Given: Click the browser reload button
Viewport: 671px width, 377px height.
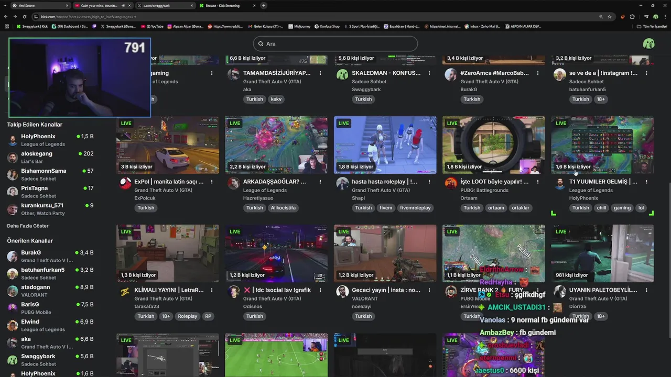Looking at the screenshot, I should pos(25,17).
